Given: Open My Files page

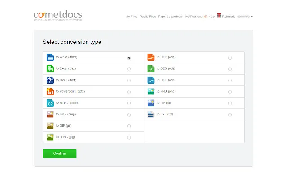Looking at the screenshot, I should [x=131, y=17].
